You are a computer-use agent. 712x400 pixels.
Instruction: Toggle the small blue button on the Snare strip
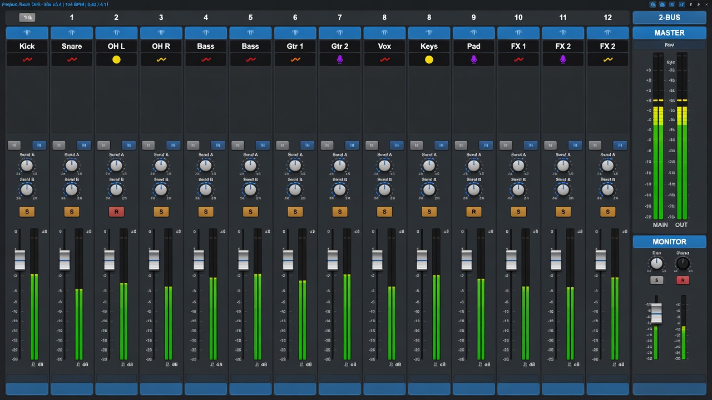pos(84,146)
